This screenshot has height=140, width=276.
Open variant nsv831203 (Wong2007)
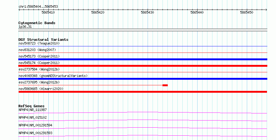click(x=37, y=50)
